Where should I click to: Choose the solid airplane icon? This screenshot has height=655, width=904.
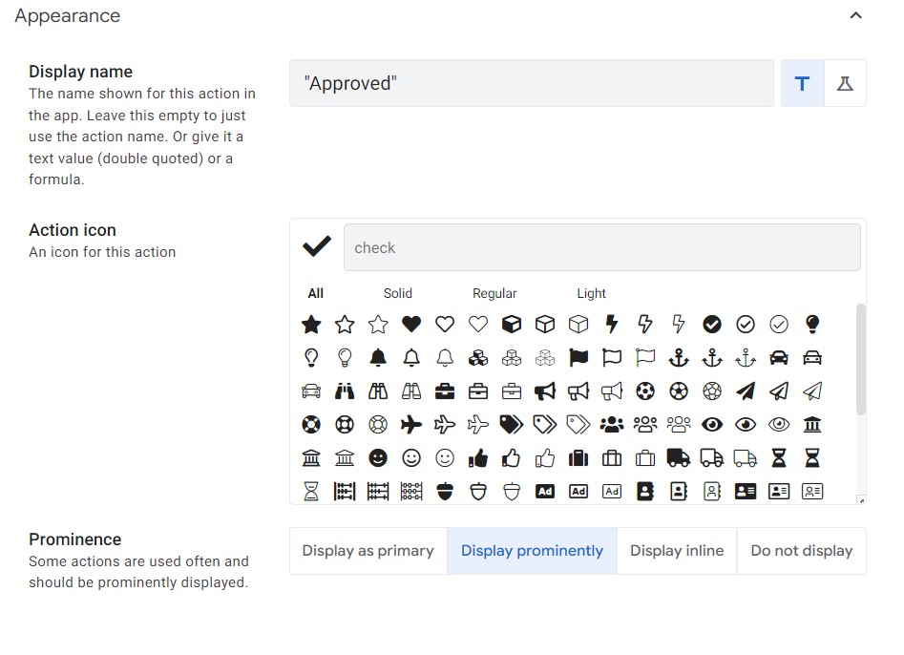click(411, 425)
